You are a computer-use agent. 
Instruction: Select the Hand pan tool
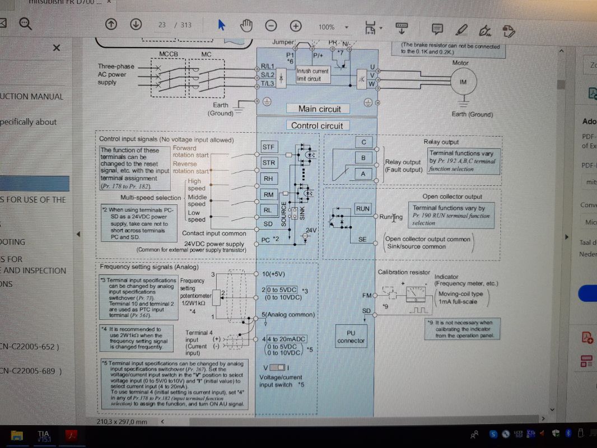pyautogui.click(x=246, y=26)
